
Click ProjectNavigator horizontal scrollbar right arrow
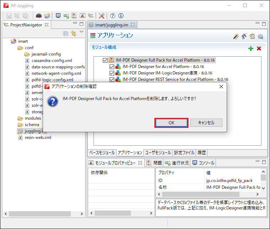81,214
